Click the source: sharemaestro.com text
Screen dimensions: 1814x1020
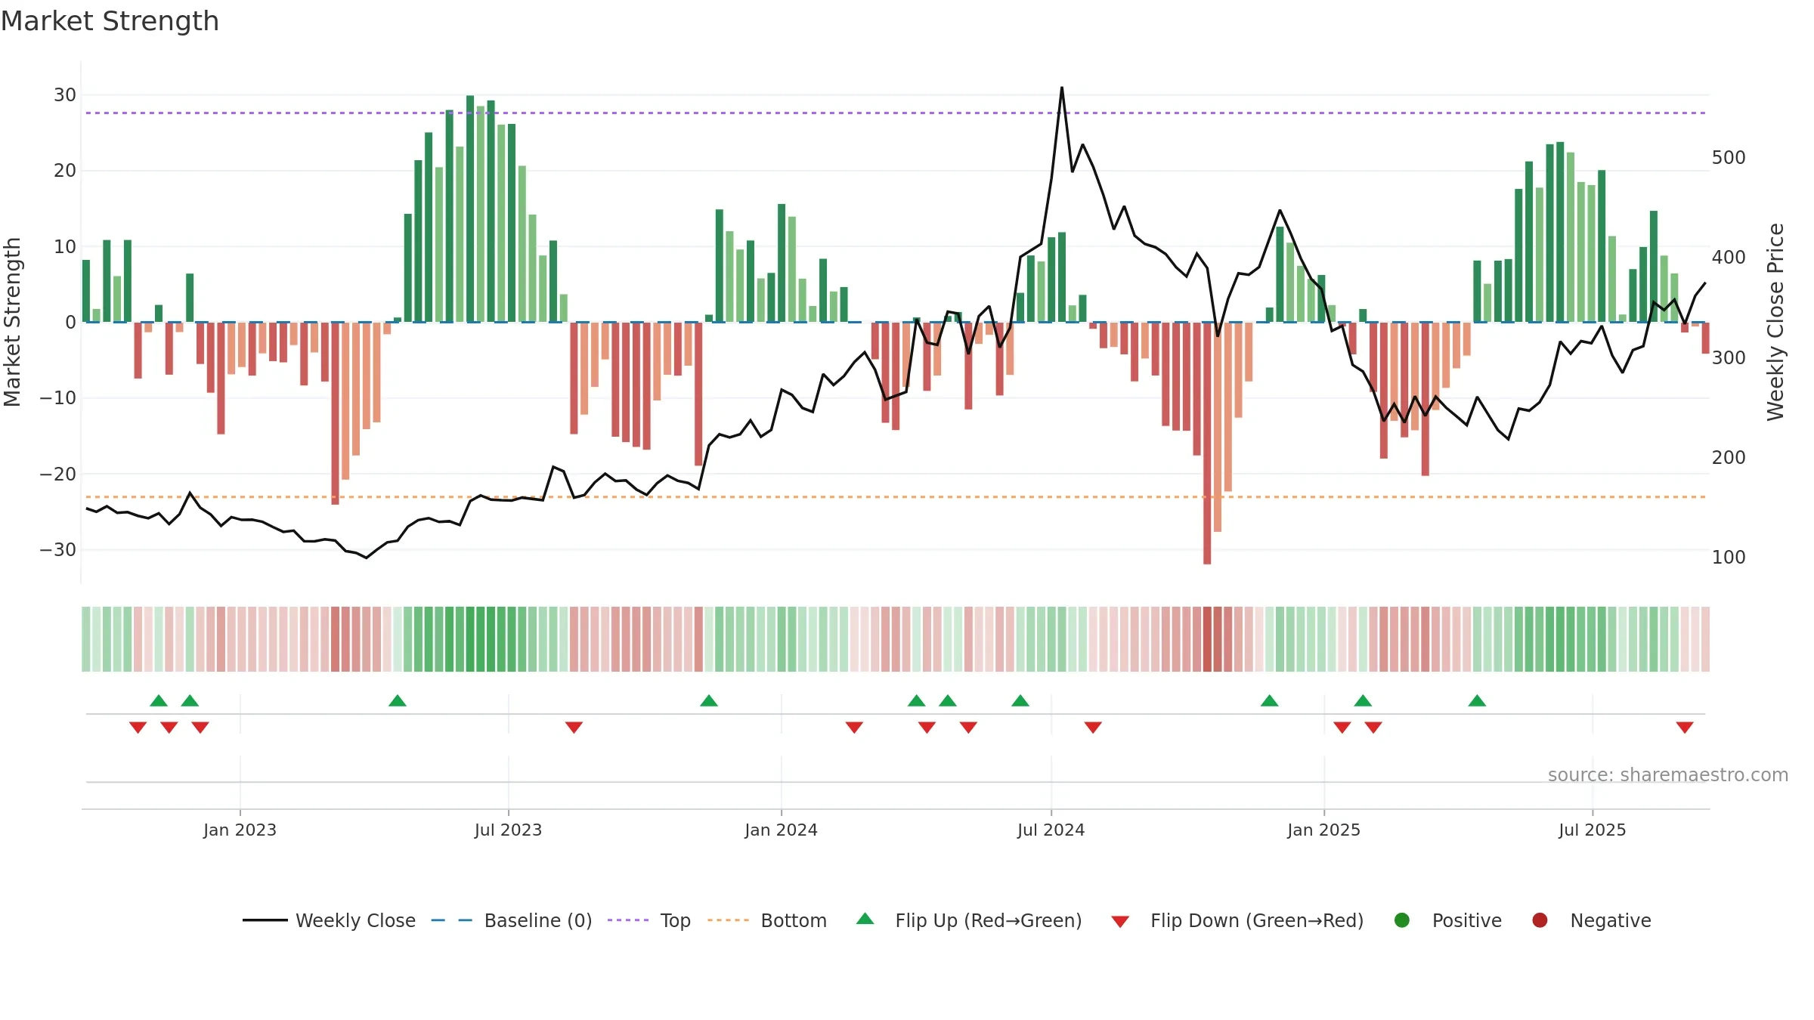click(x=1668, y=775)
